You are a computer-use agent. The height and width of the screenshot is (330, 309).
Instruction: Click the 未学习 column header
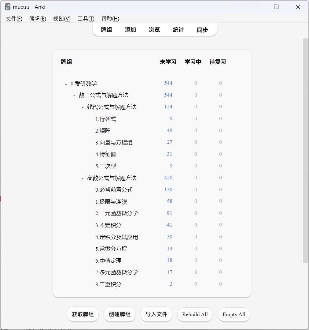pos(168,62)
